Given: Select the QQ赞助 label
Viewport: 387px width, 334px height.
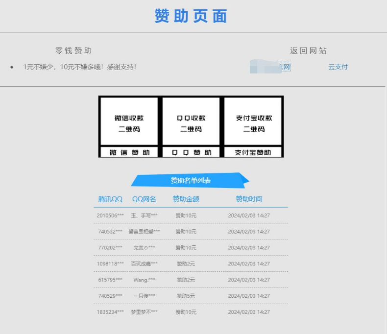Looking at the screenshot, I should coord(191,152).
